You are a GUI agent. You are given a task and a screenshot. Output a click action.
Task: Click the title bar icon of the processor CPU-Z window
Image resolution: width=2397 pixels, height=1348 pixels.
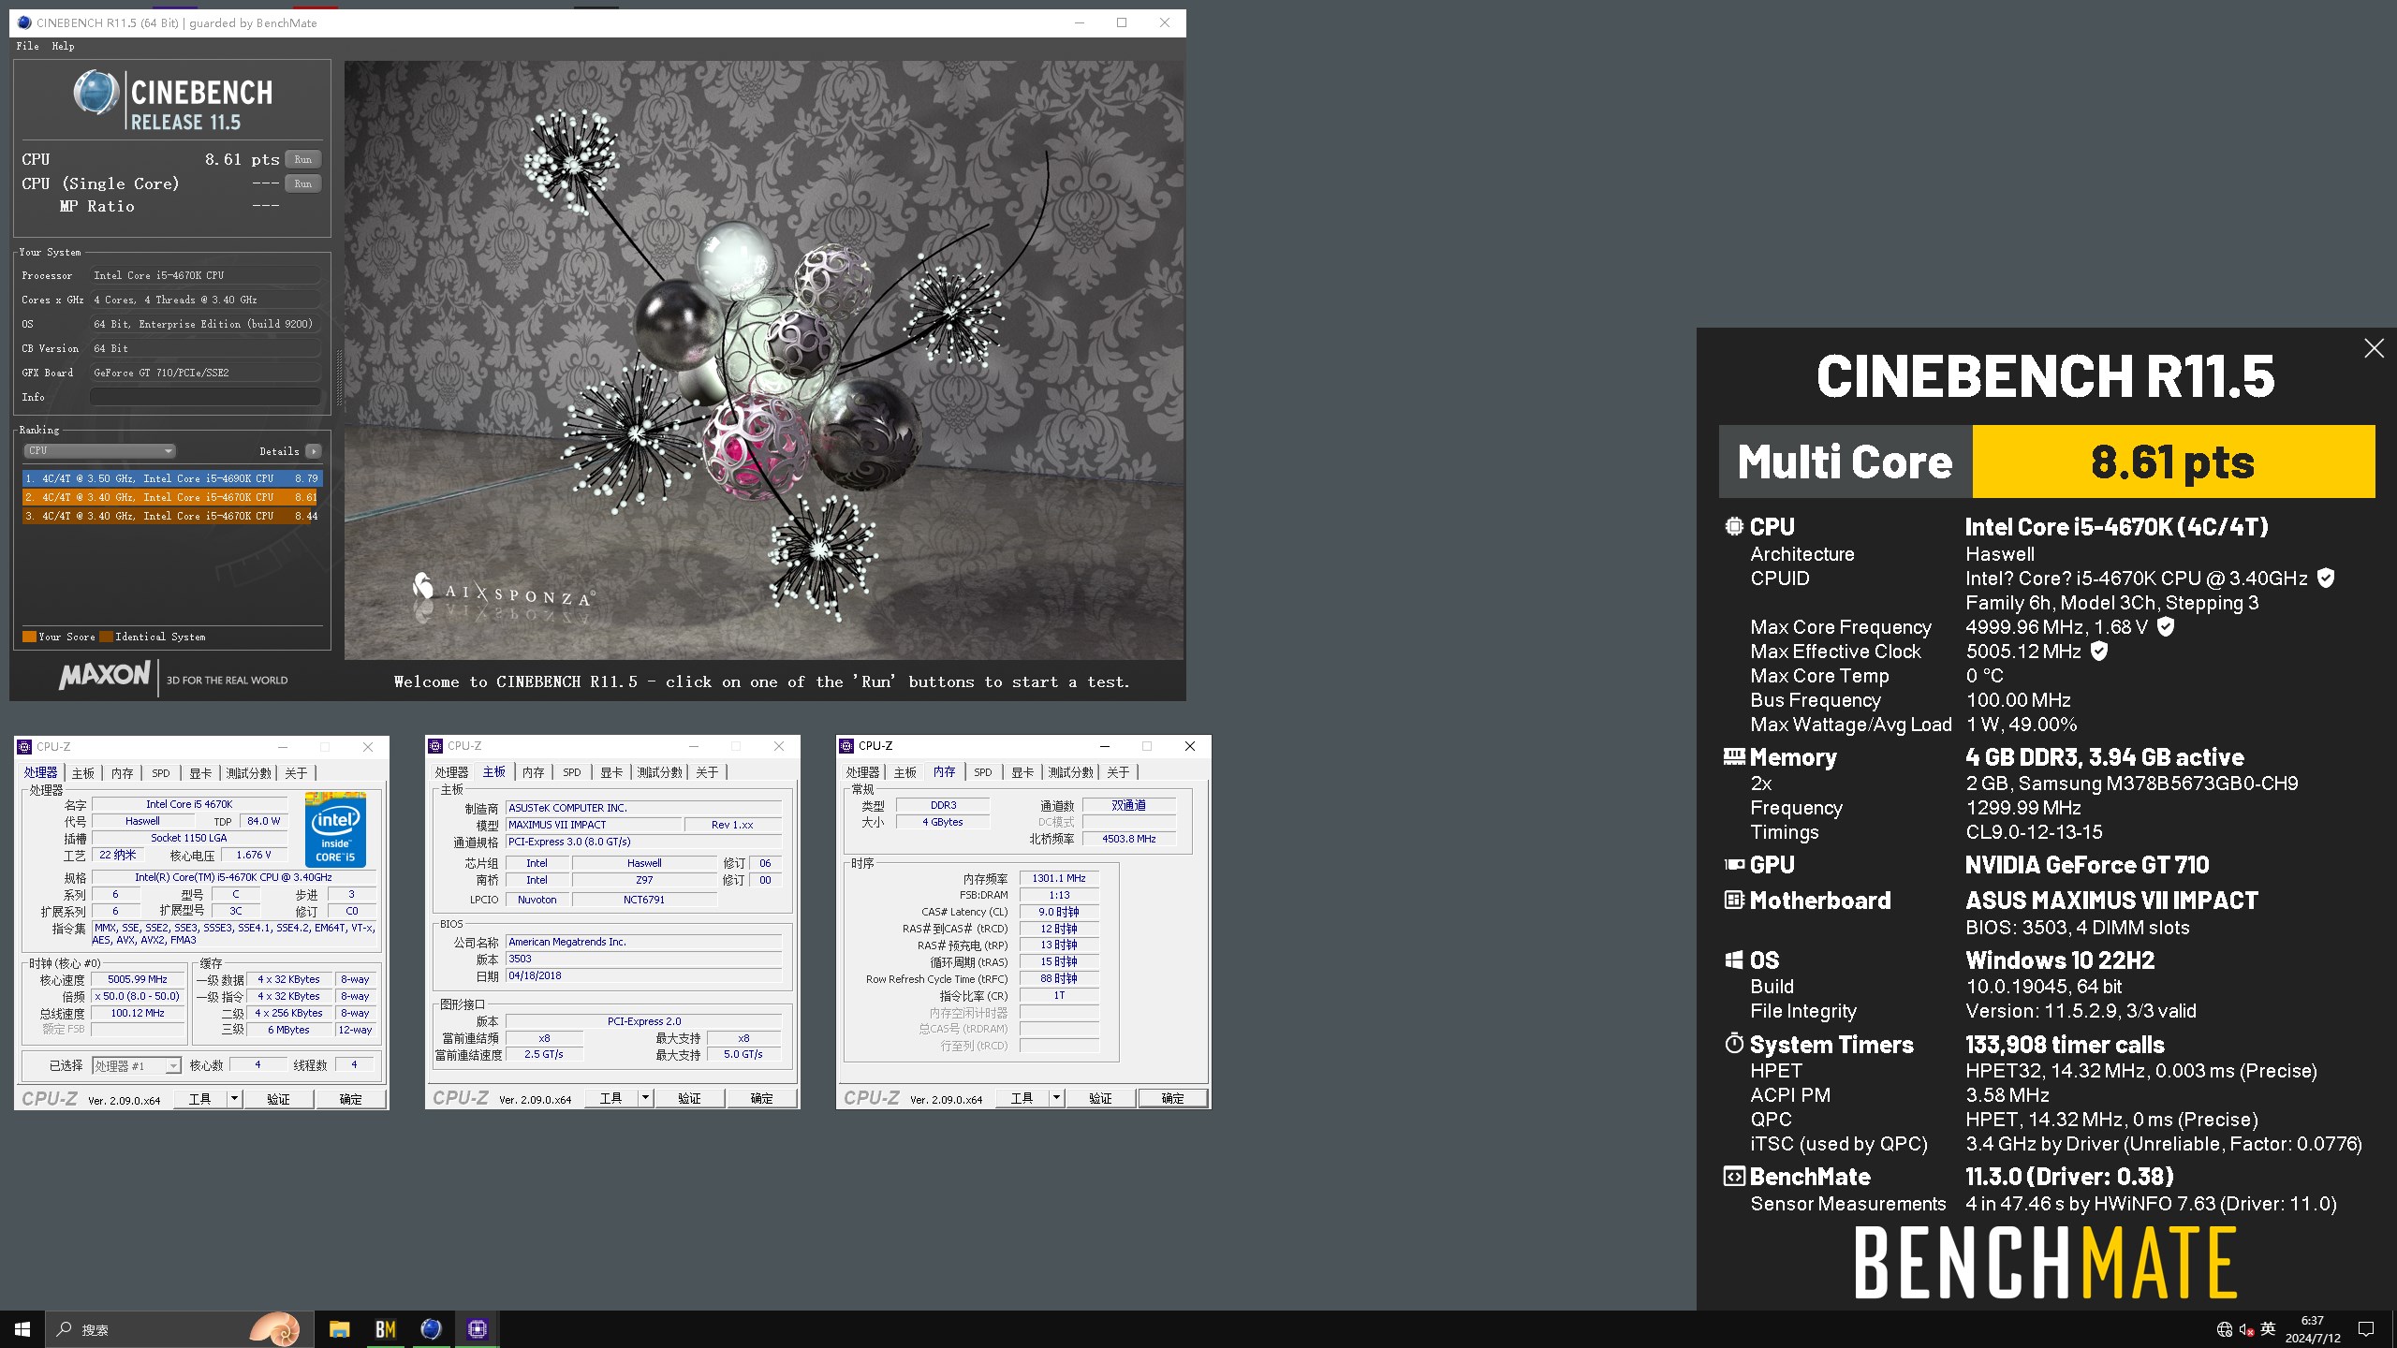24,746
